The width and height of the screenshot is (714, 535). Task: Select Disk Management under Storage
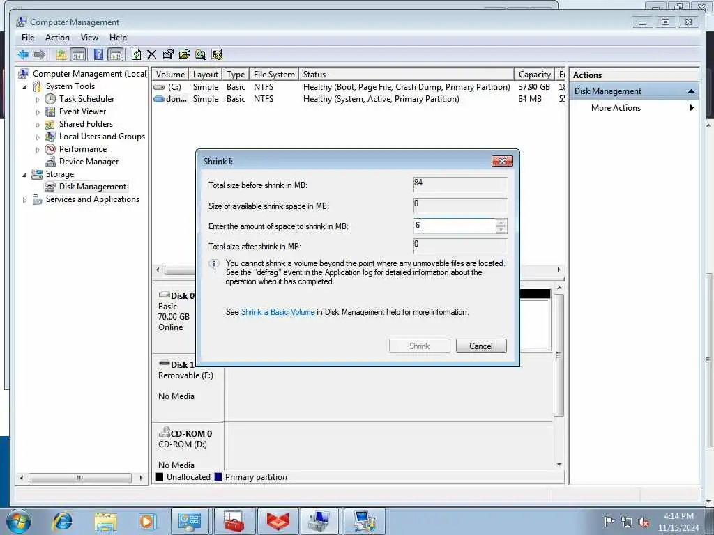(93, 187)
